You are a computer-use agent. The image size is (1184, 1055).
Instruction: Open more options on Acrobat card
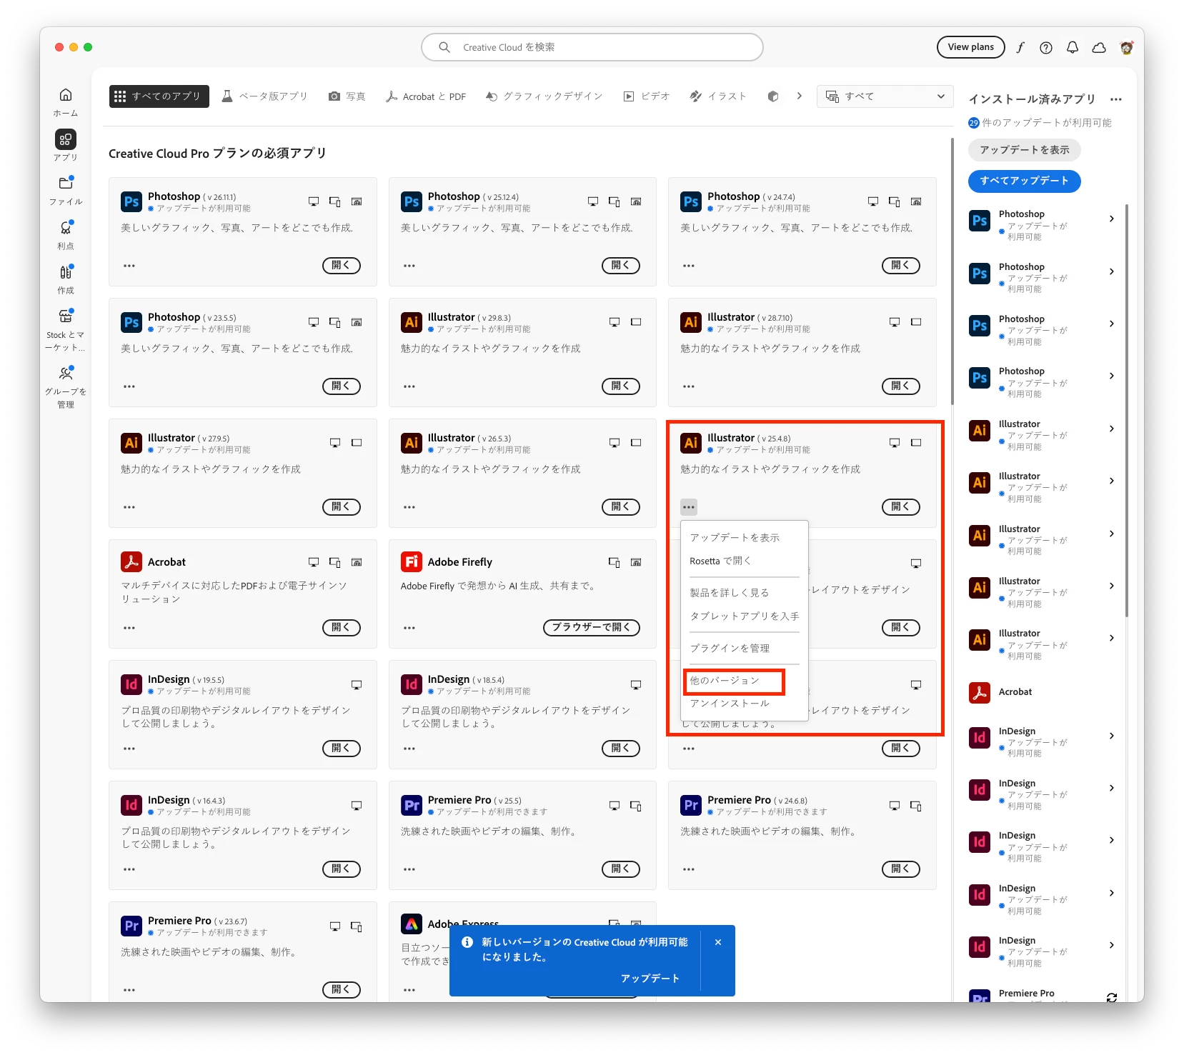coord(129,628)
